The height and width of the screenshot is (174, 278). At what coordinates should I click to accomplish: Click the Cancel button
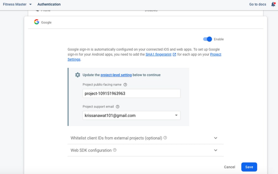click(229, 167)
